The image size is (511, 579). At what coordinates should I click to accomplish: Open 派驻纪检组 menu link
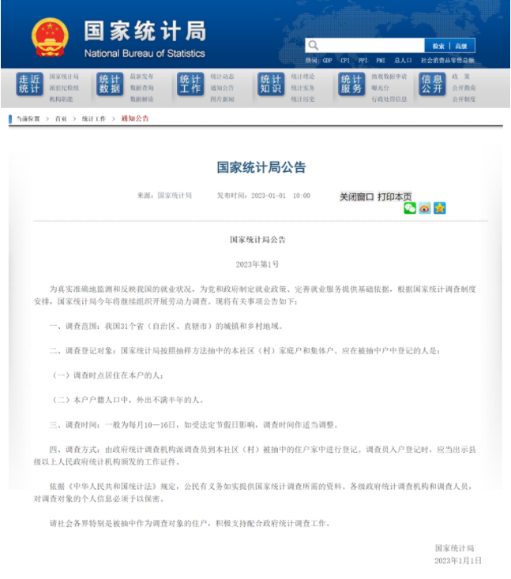[x=64, y=88]
